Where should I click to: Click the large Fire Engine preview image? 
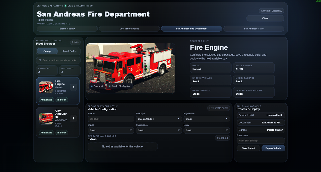(x=131, y=68)
